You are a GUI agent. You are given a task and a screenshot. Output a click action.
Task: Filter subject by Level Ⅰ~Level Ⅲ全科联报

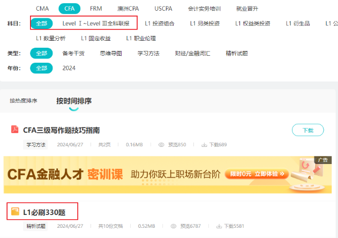pyautogui.click(x=95, y=24)
